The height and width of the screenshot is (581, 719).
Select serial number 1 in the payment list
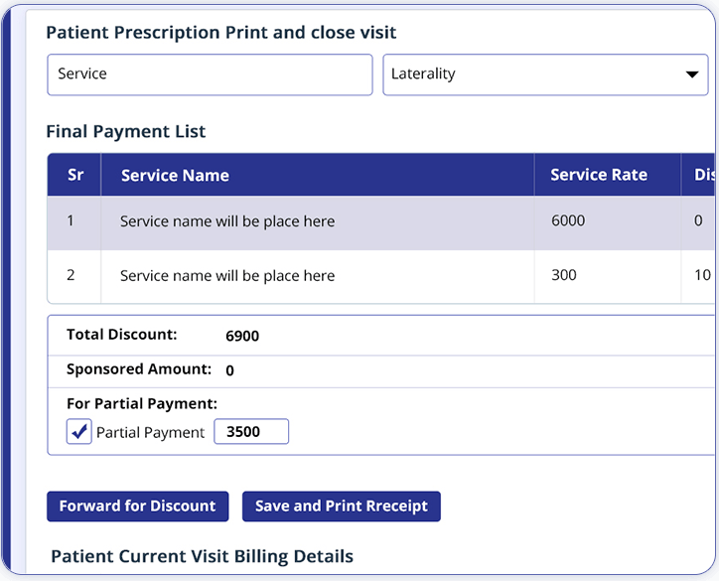71,221
